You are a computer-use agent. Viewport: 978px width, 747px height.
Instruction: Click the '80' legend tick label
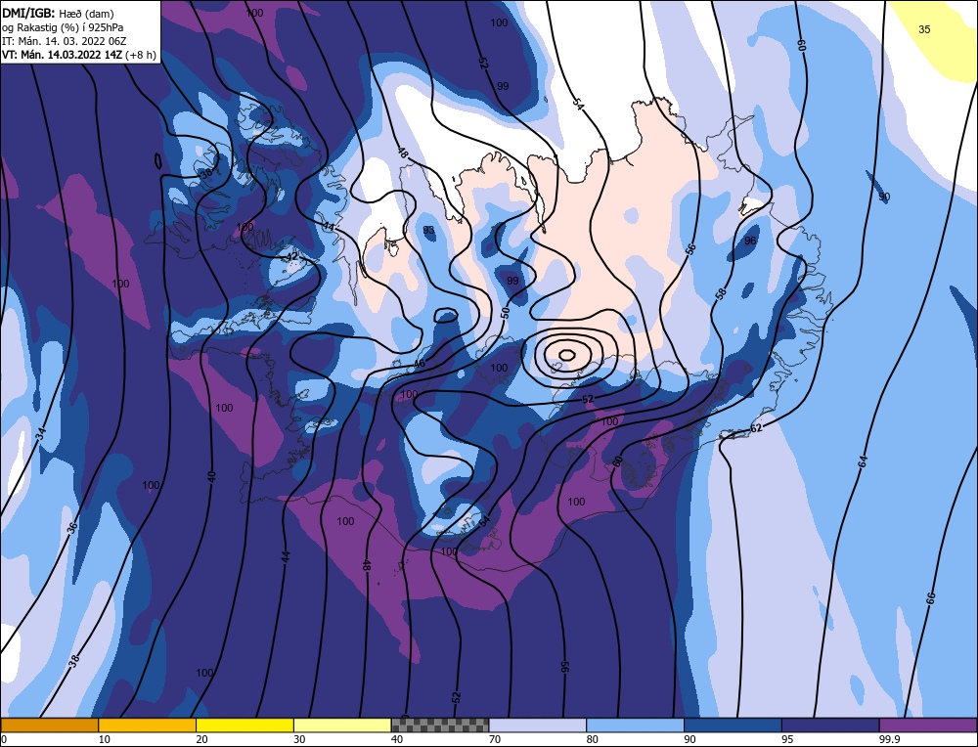pos(592,739)
